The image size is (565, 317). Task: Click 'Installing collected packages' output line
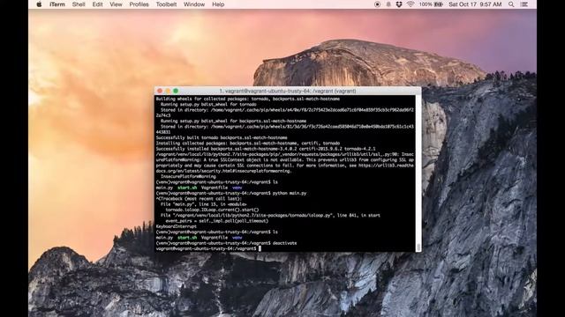248,143
